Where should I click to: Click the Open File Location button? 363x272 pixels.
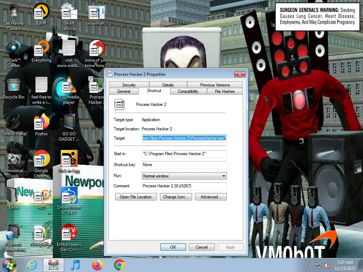click(x=136, y=197)
